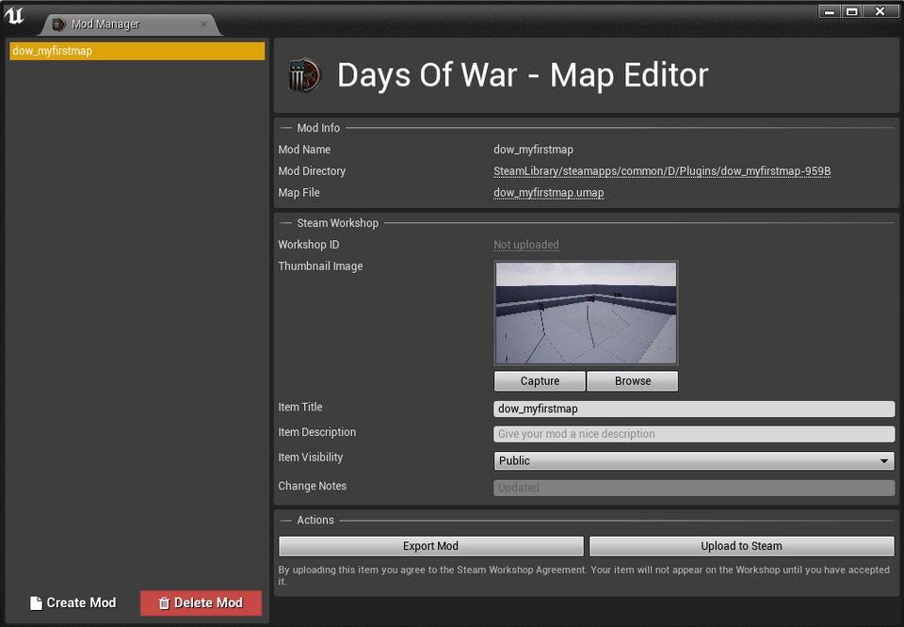Select dow_myfirstmap in the mod list
This screenshot has width=904, height=627.
click(x=137, y=51)
